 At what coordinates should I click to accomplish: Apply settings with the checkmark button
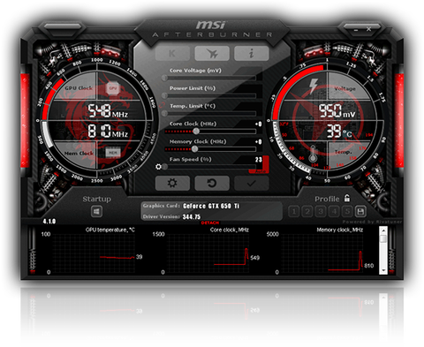[252, 183]
